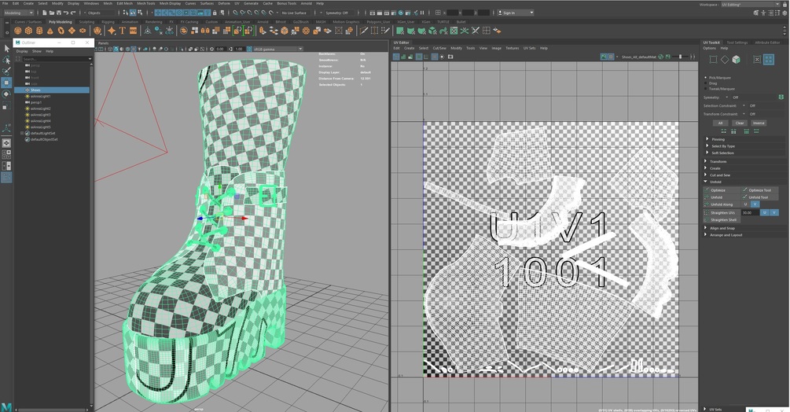The width and height of the screenshot is (790, 412).
Task: Adjust the UV Editor texture dimming slider
Action: [680, 57]
